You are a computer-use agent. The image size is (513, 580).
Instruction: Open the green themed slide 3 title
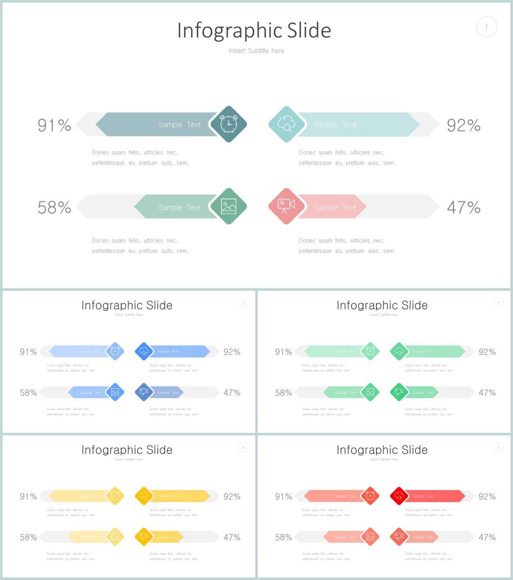[x=382, y=305]
